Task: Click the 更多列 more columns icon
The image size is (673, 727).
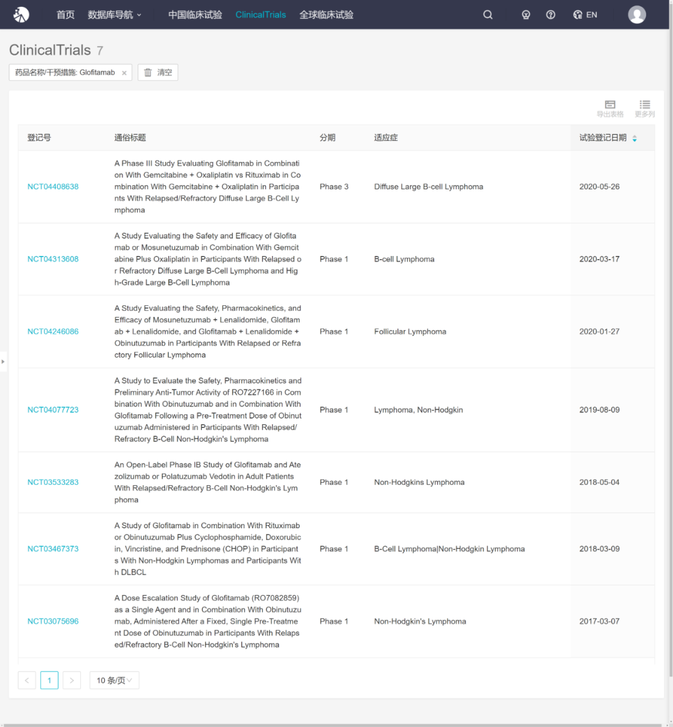Action: pyautogui.click(x=645, y=108)
